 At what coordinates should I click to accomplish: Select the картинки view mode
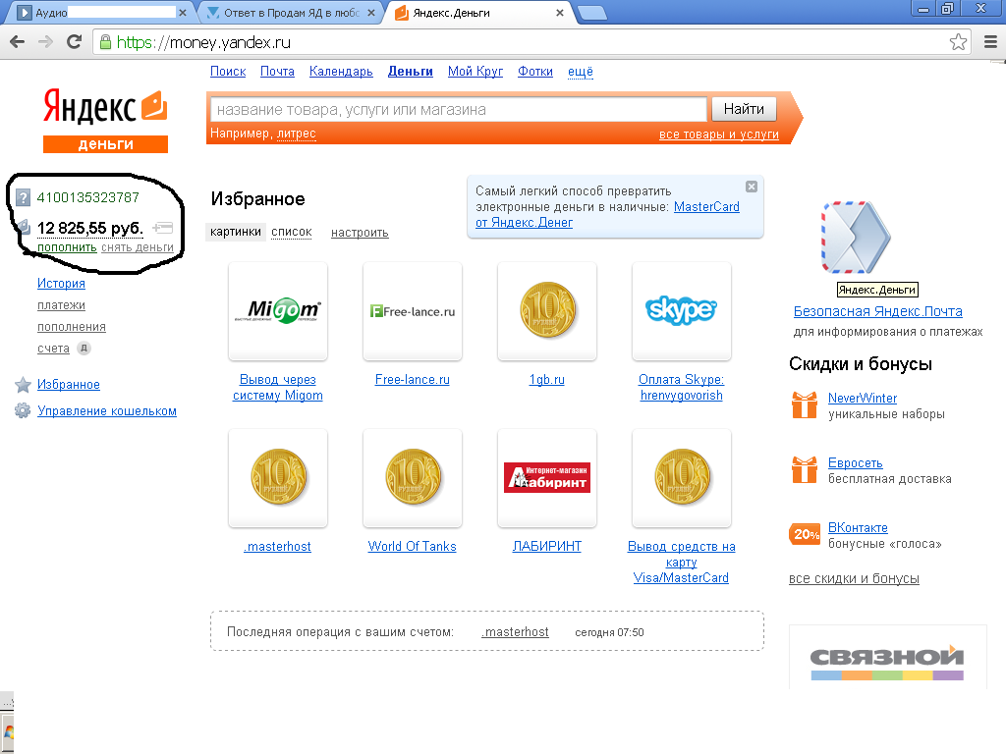[236, 232]
